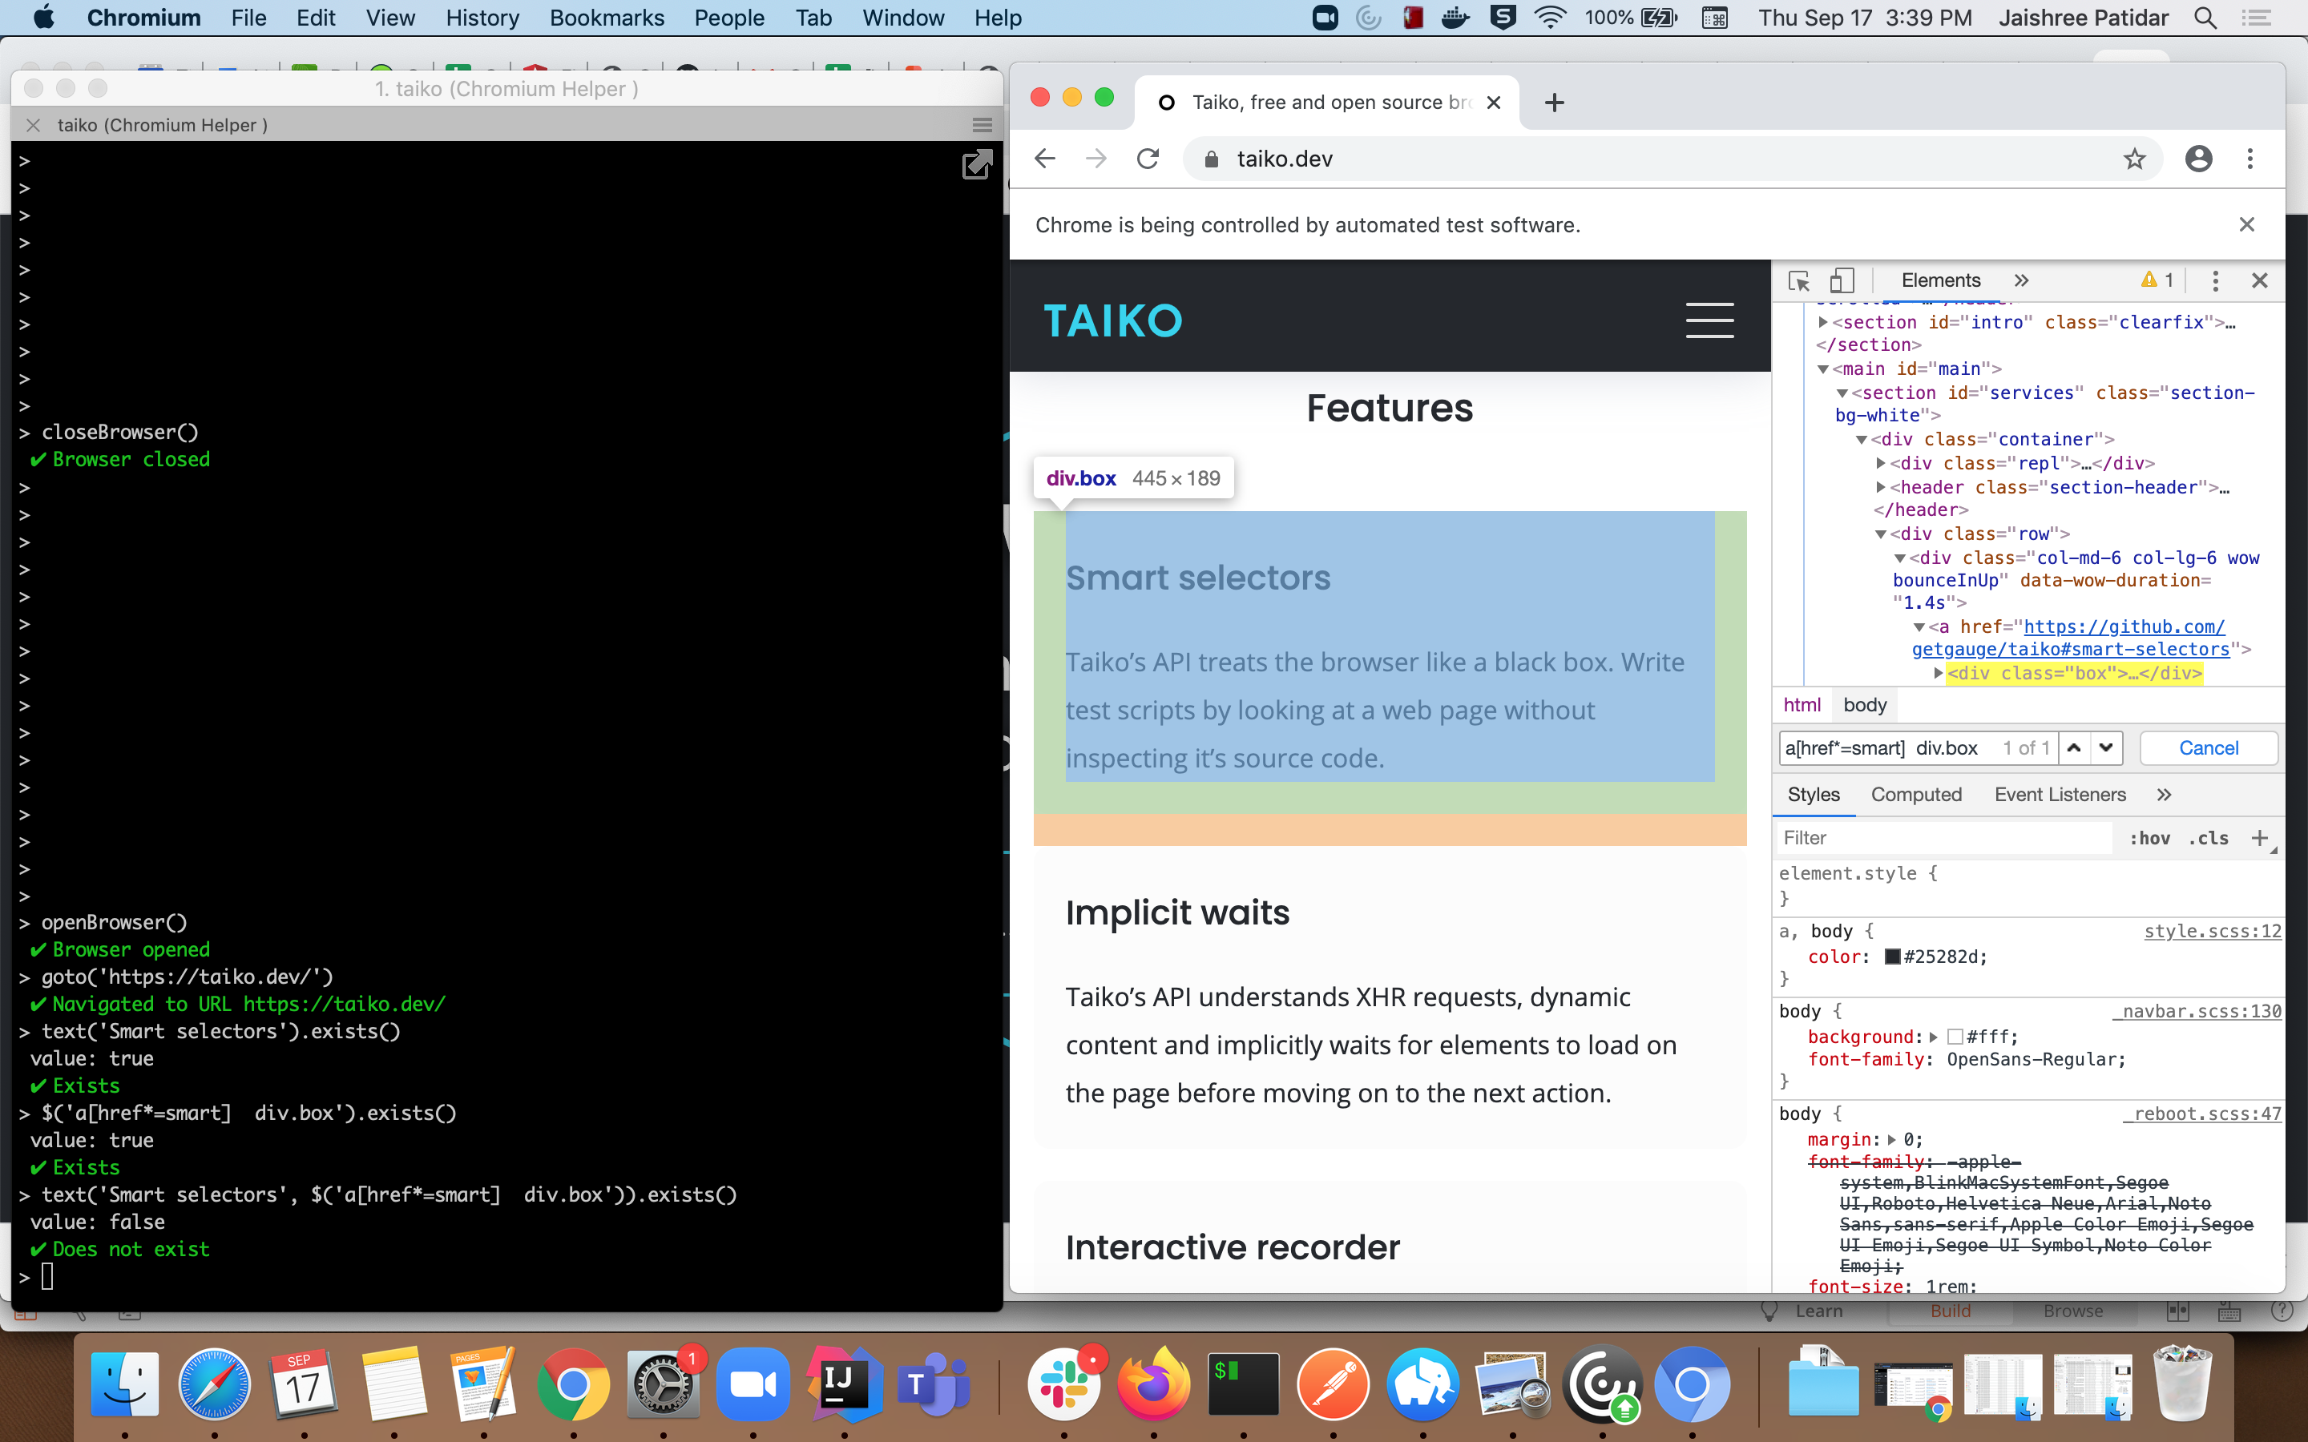
Task: Expand the div class="box" node
Action: pos(1938,673)
